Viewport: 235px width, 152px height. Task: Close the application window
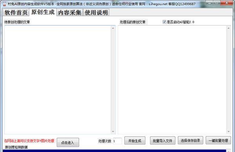coord(227,3)
